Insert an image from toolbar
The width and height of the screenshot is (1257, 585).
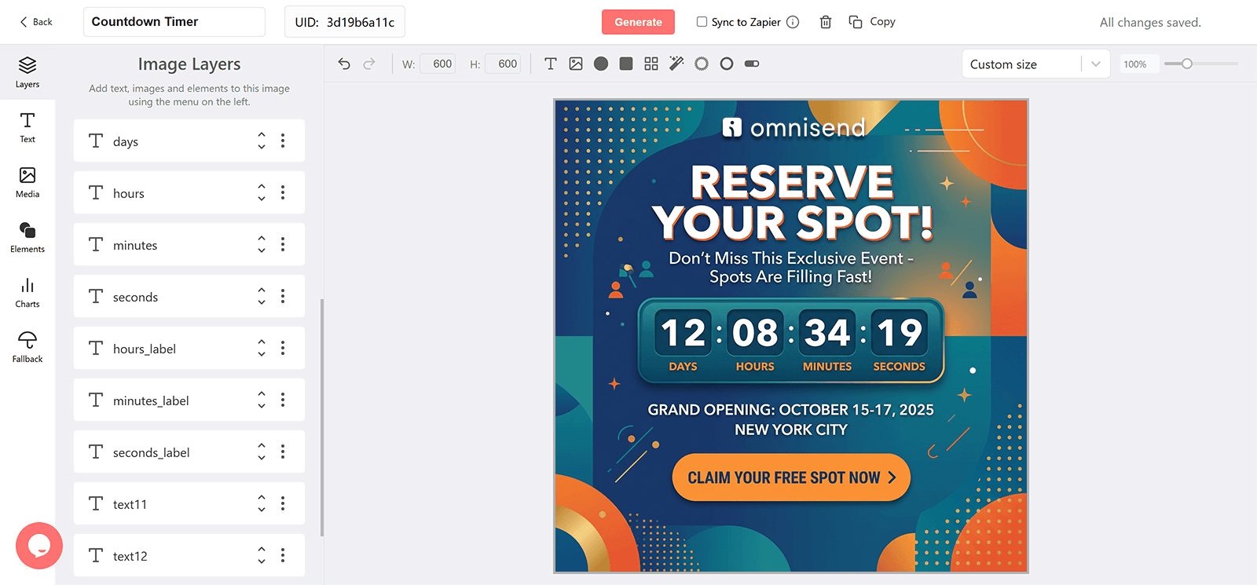pos(576,64)
